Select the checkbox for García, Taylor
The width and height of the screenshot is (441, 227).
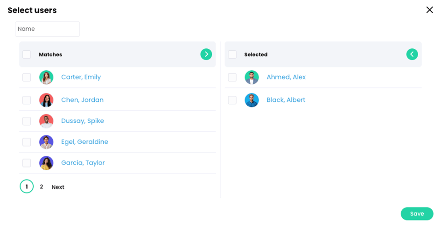(27, 163)
